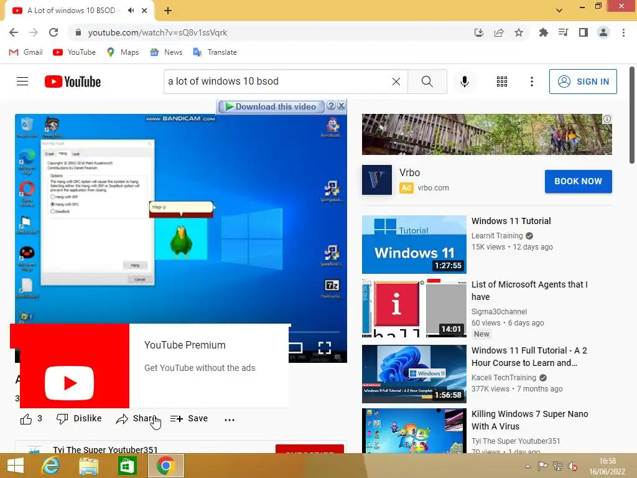The image size is (637, 478).
Task: Install app icon in address bar
Action: click(479, 32)
